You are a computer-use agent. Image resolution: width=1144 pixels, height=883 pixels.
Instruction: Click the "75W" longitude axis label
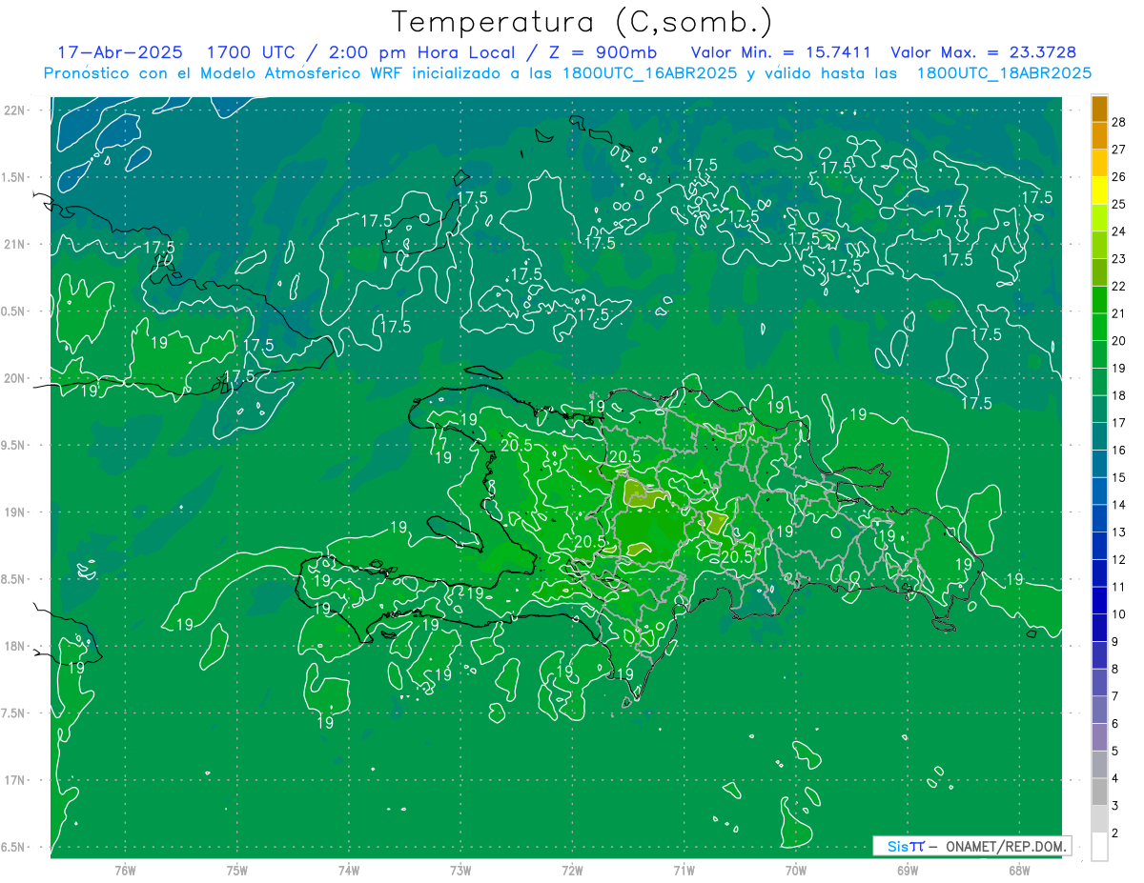236,871
